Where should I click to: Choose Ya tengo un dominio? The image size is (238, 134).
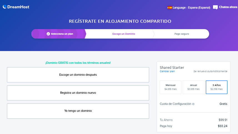click(x=78, y=111)
